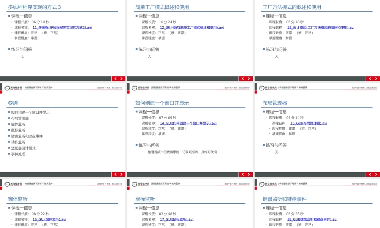The height and width of the screenshot is (228, 380).
Task: Click the next arrow on the 多线程程序实现的方式 3 slide
Action: tap(122, 79)
